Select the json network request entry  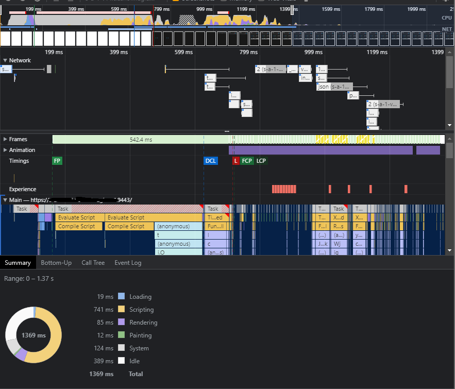point(334,87)
